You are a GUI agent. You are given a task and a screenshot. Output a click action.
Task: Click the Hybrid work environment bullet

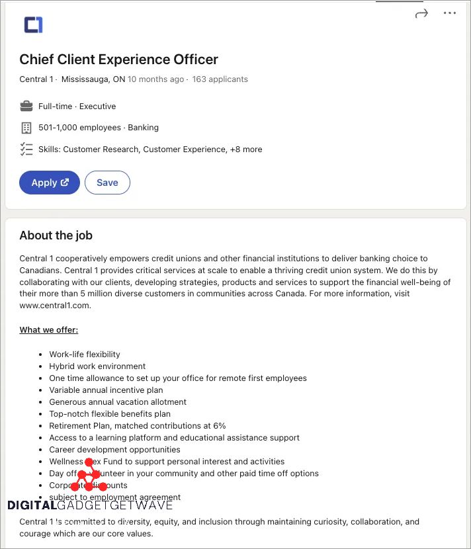(97, 366)
